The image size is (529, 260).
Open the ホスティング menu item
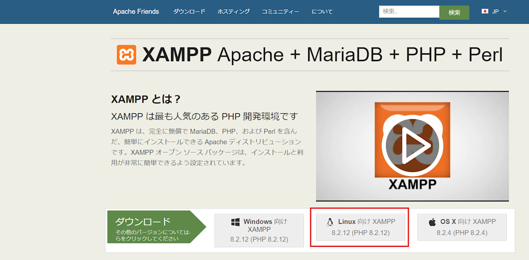pyautogui.click(x=233, y=11)
